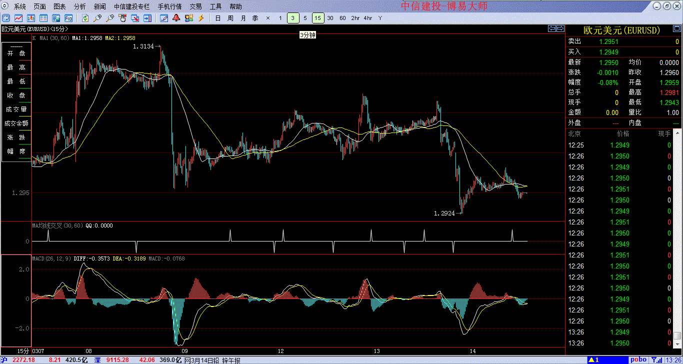The image size is (683, 364).
Task: Click the lightning bolt quick trade icon
Action: (201, 18)
